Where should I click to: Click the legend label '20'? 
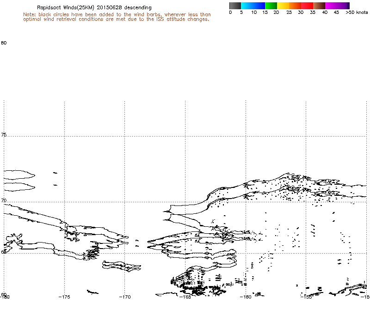tap(276, 12)
